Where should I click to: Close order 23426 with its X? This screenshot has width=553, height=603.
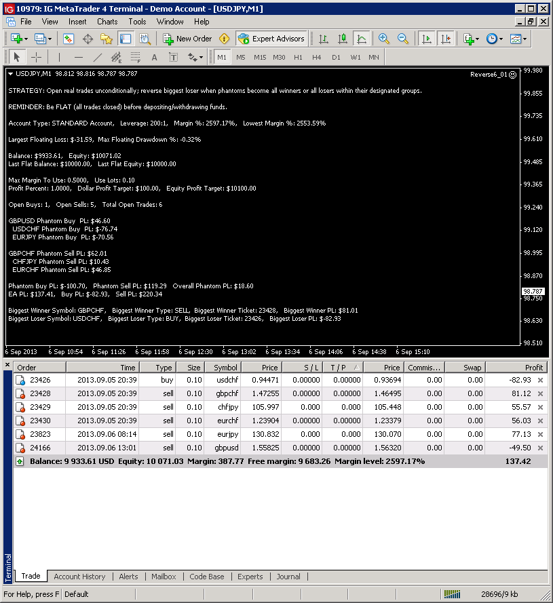(540, 380)
